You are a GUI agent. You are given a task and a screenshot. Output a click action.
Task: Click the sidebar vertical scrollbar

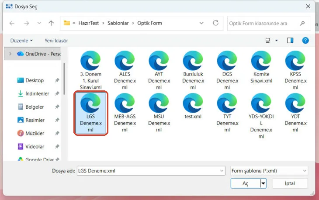click(64, 79)
